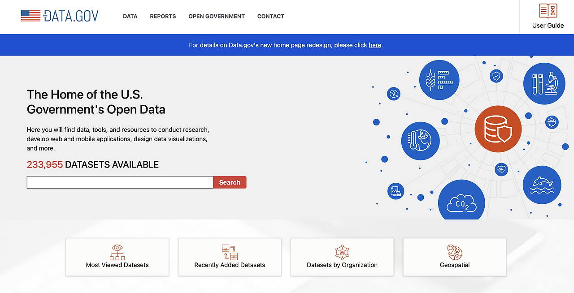The width and height of the screenshot is (574, 293).
Task: Click the climate thermometer globe icon
Action: [420, 141]
